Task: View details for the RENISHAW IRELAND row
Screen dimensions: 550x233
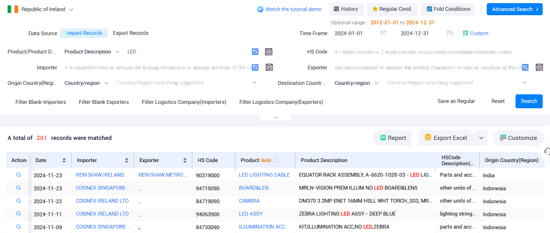Action: pos(18,175)
